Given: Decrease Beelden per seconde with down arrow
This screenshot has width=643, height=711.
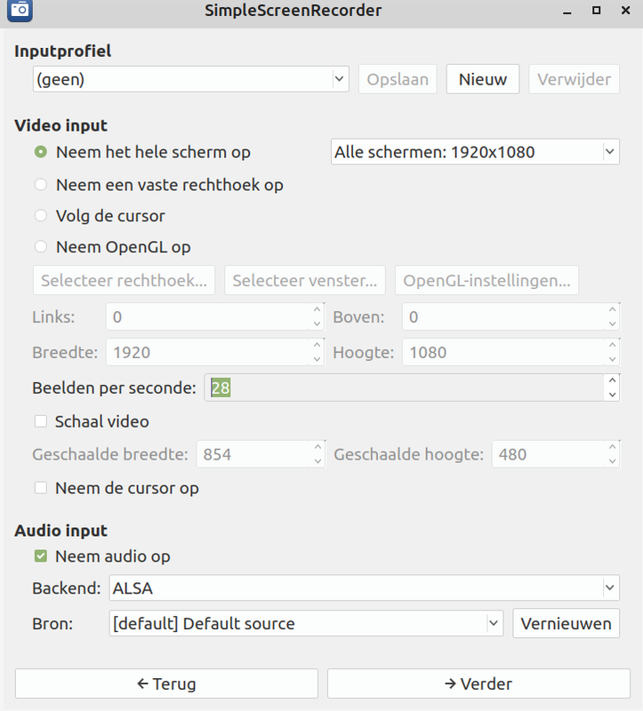Looking at the screenshot, I should (x=612, y=395).
